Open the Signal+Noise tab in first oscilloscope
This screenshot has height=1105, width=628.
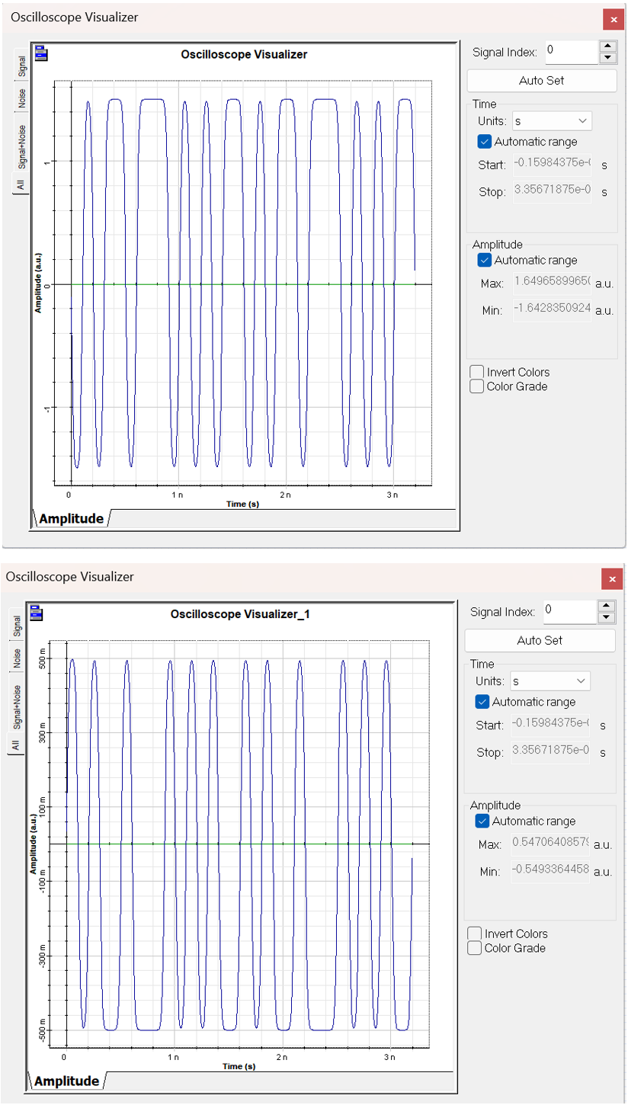point(22,145)
